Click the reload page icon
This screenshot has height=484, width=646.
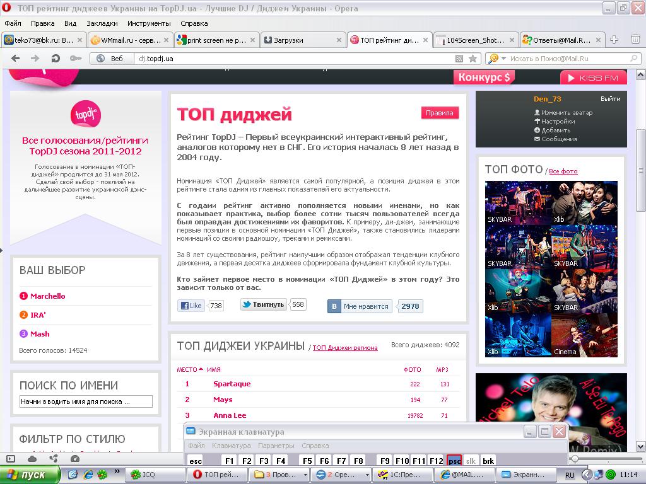pos(56,59)
